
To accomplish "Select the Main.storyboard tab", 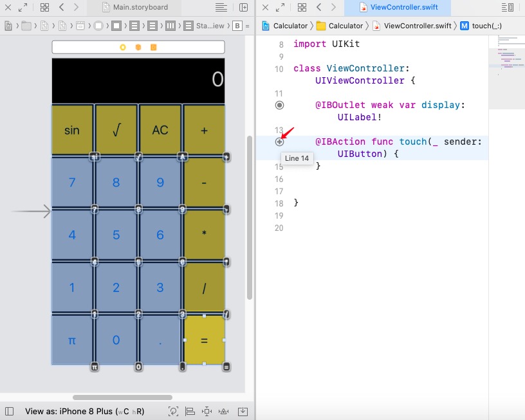I will tap(134, 7).
